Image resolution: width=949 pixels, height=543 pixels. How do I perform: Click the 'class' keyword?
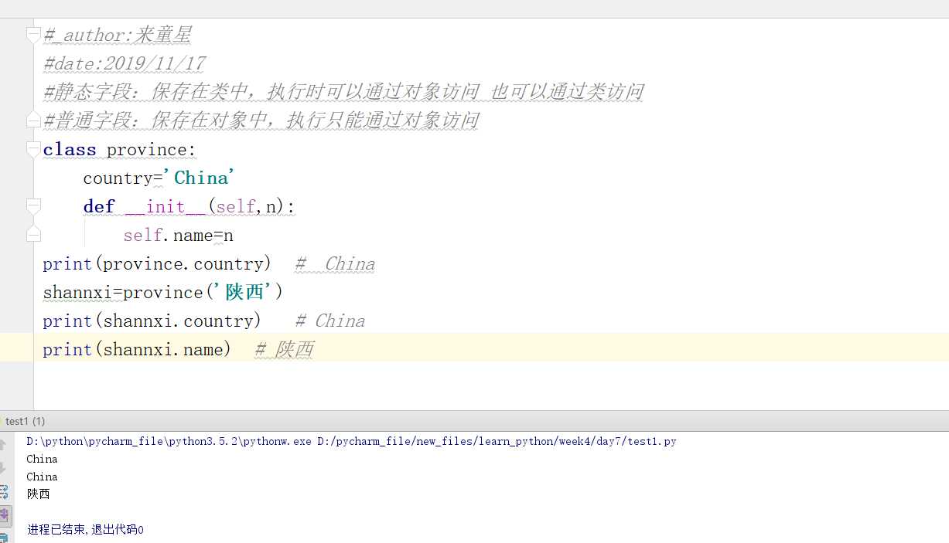70,149
